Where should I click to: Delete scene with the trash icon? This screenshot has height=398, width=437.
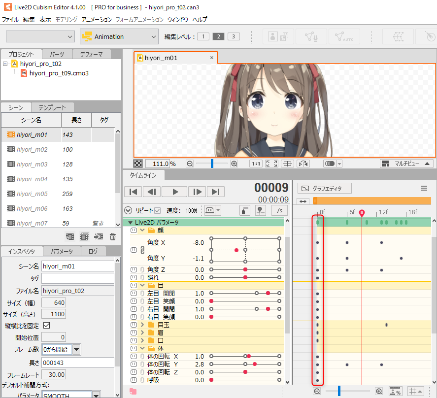[x=113, y=237]
